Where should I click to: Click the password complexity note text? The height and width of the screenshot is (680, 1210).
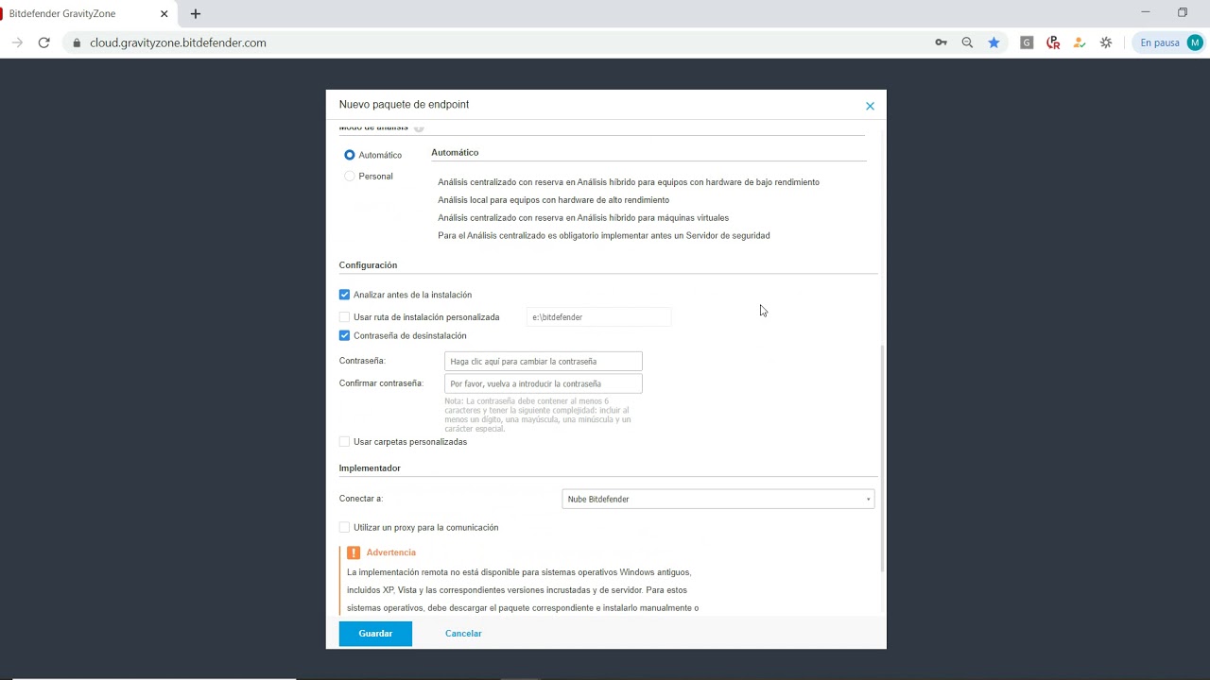pyautogui.click(x=538, y=415)
